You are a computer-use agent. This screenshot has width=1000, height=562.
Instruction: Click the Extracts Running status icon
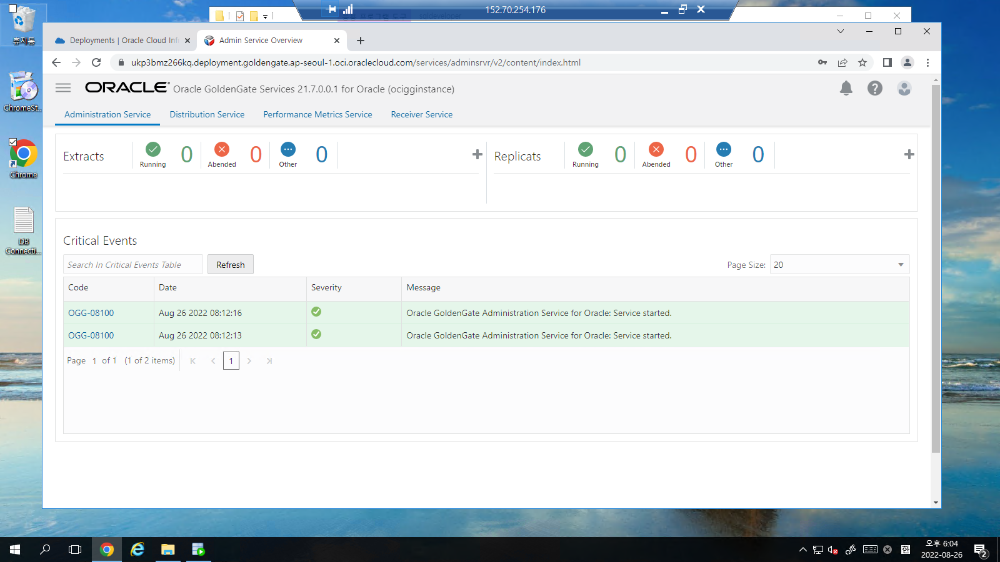(153, 149)
